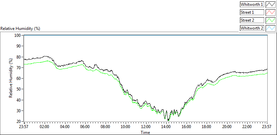
Task: Click the 20 value on the y-axis
Action: point(19,122)
